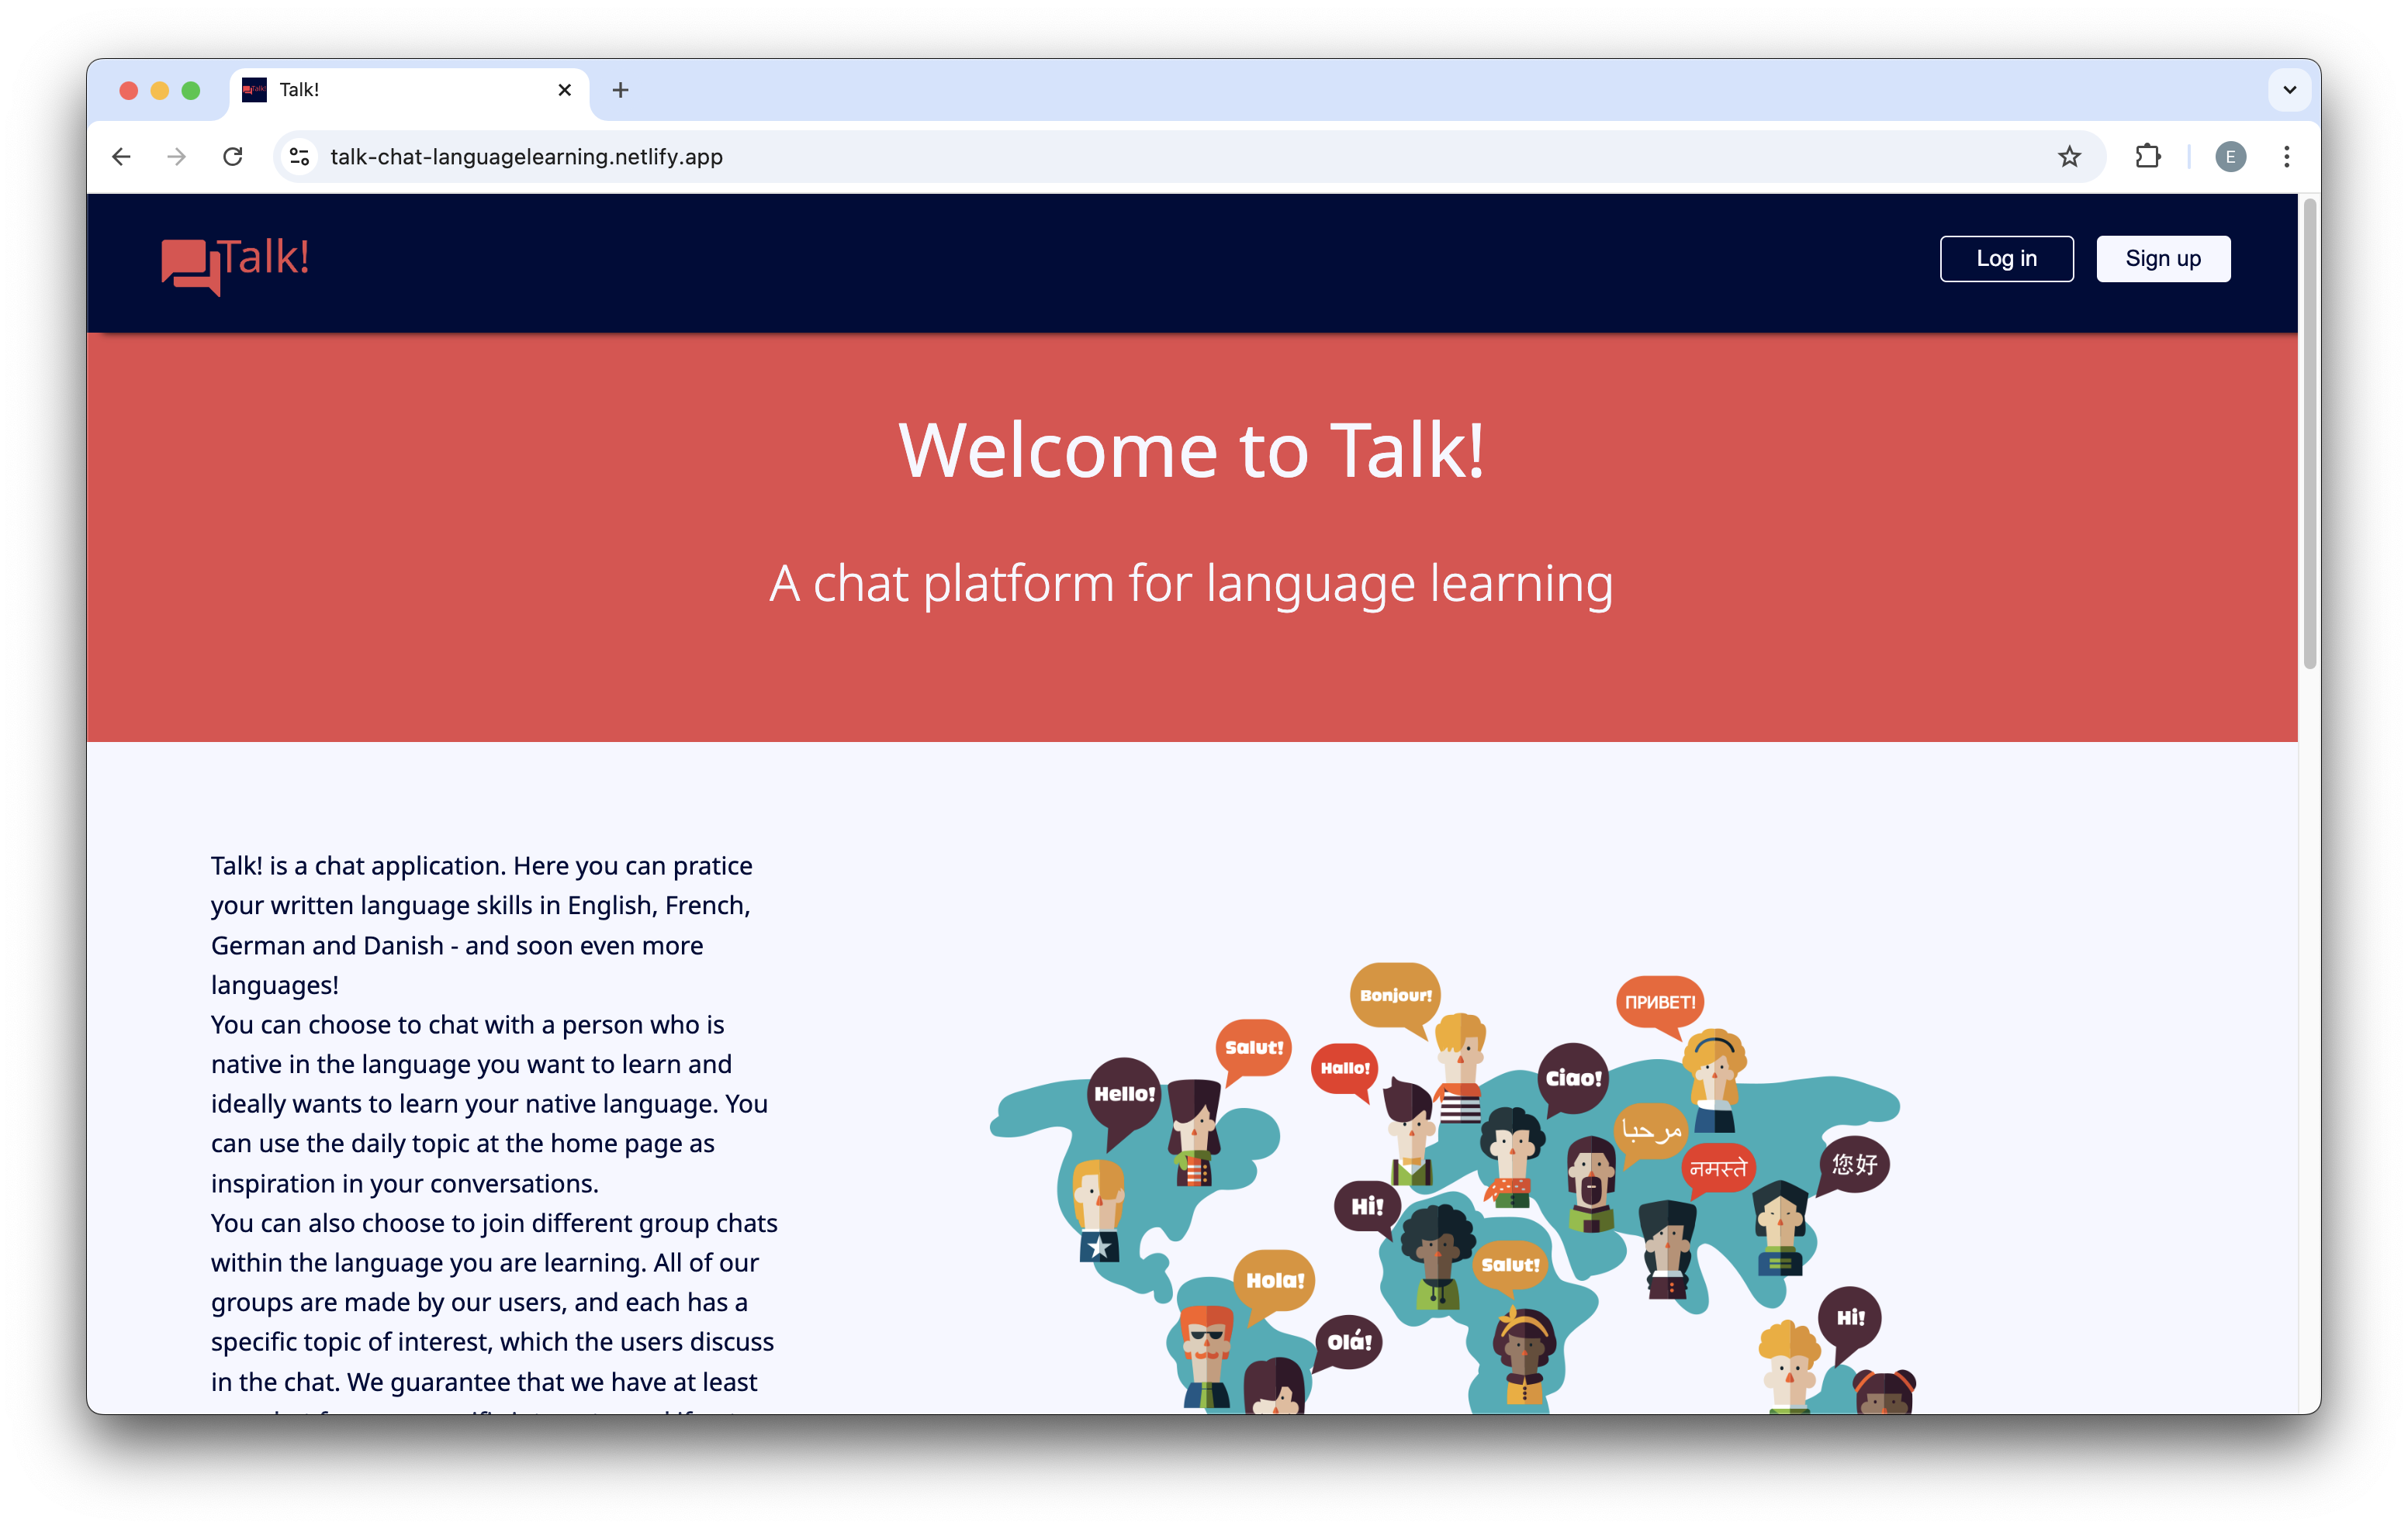This screenshot has height=1529, width=2408.
Task: Expand the tab search dropdown arrow
Action: tap(2289, 90)
